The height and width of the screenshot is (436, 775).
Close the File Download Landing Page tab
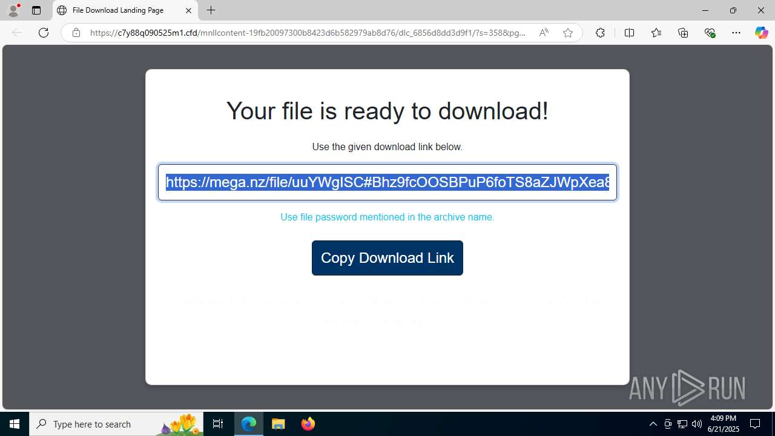click(188, 10)
